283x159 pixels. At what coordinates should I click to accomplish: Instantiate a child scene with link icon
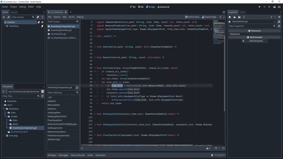tap(8, 17)
